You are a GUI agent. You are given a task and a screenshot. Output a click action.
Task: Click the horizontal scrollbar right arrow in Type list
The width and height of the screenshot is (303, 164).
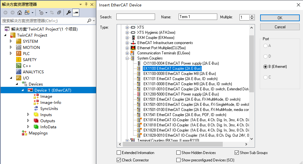(x=246, y=144)
